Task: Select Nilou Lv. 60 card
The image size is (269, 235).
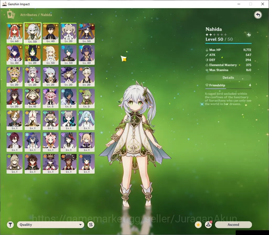Action: (x=14, y=33)
